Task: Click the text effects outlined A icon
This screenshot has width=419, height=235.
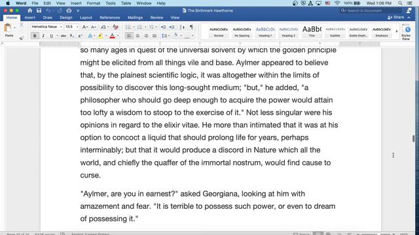Action: tap(90, 36)
